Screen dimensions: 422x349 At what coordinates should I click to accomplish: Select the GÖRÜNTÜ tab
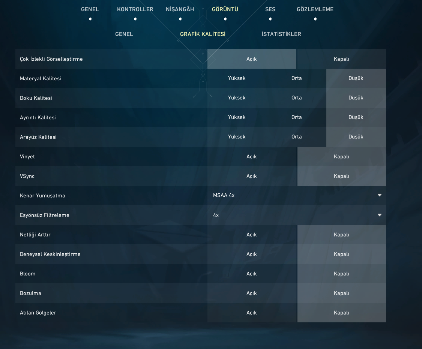(x=225, y=9)
